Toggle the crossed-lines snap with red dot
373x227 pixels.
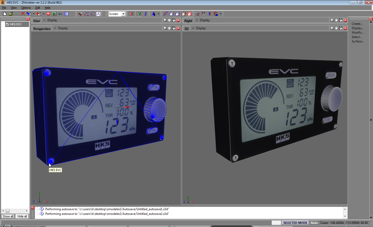92,14
